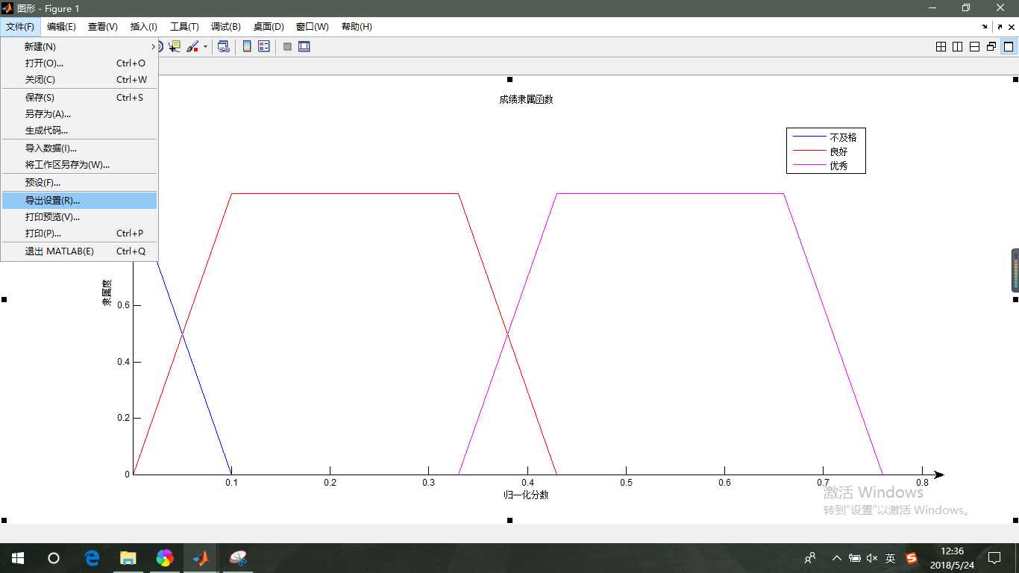Viewport: 1019px width, 573px height.
Task: Click the colorful pinwheel taskbar app
Action: 165,558
